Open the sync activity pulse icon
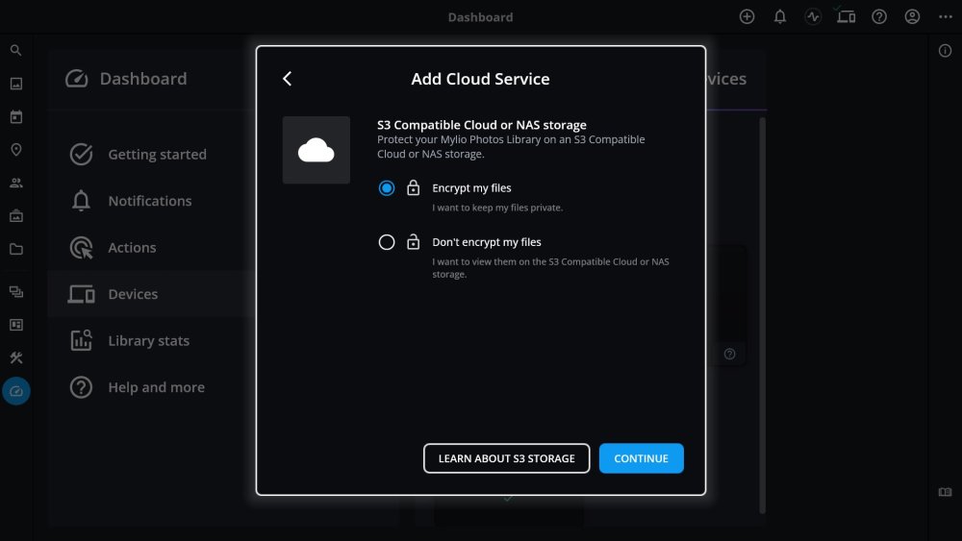The height and width of the screenshot is (541, 962). [x=813, y=16]
